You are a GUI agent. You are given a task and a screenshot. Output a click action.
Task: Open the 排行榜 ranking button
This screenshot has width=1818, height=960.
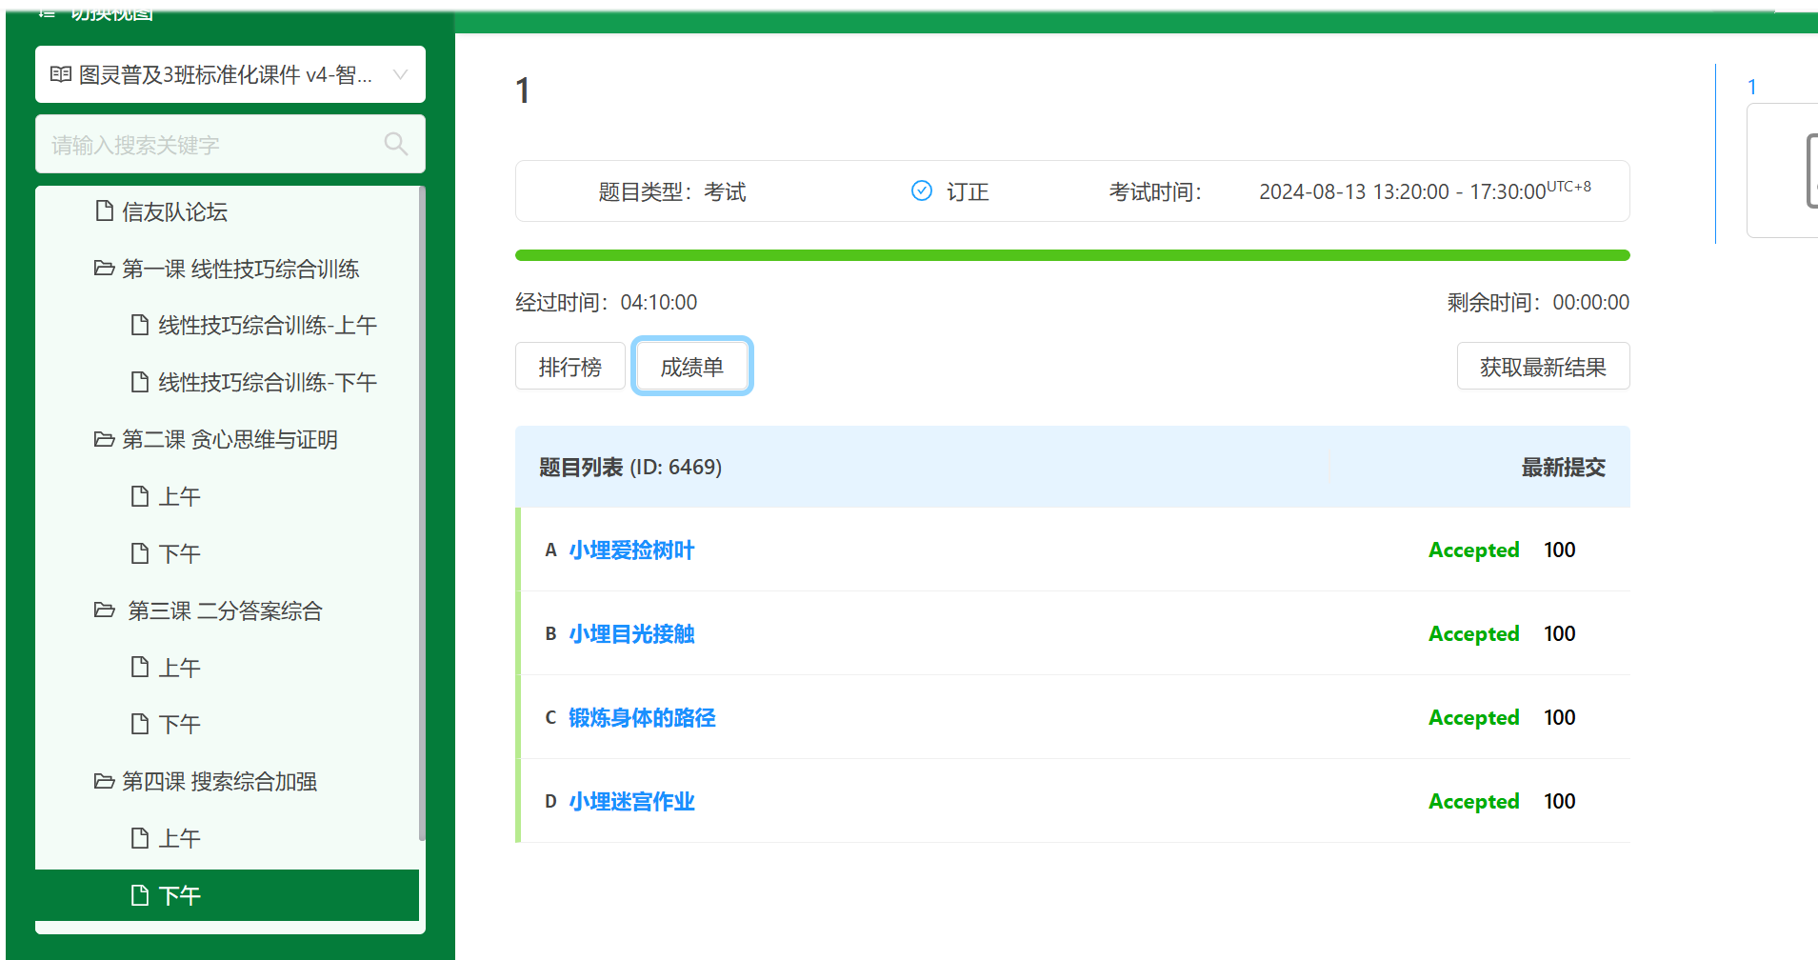[569, 367]
